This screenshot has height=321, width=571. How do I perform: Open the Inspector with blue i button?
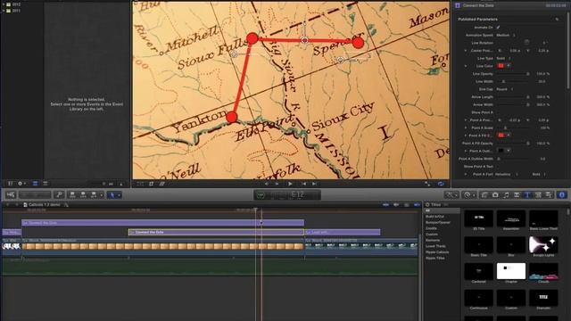pos(561,195)
